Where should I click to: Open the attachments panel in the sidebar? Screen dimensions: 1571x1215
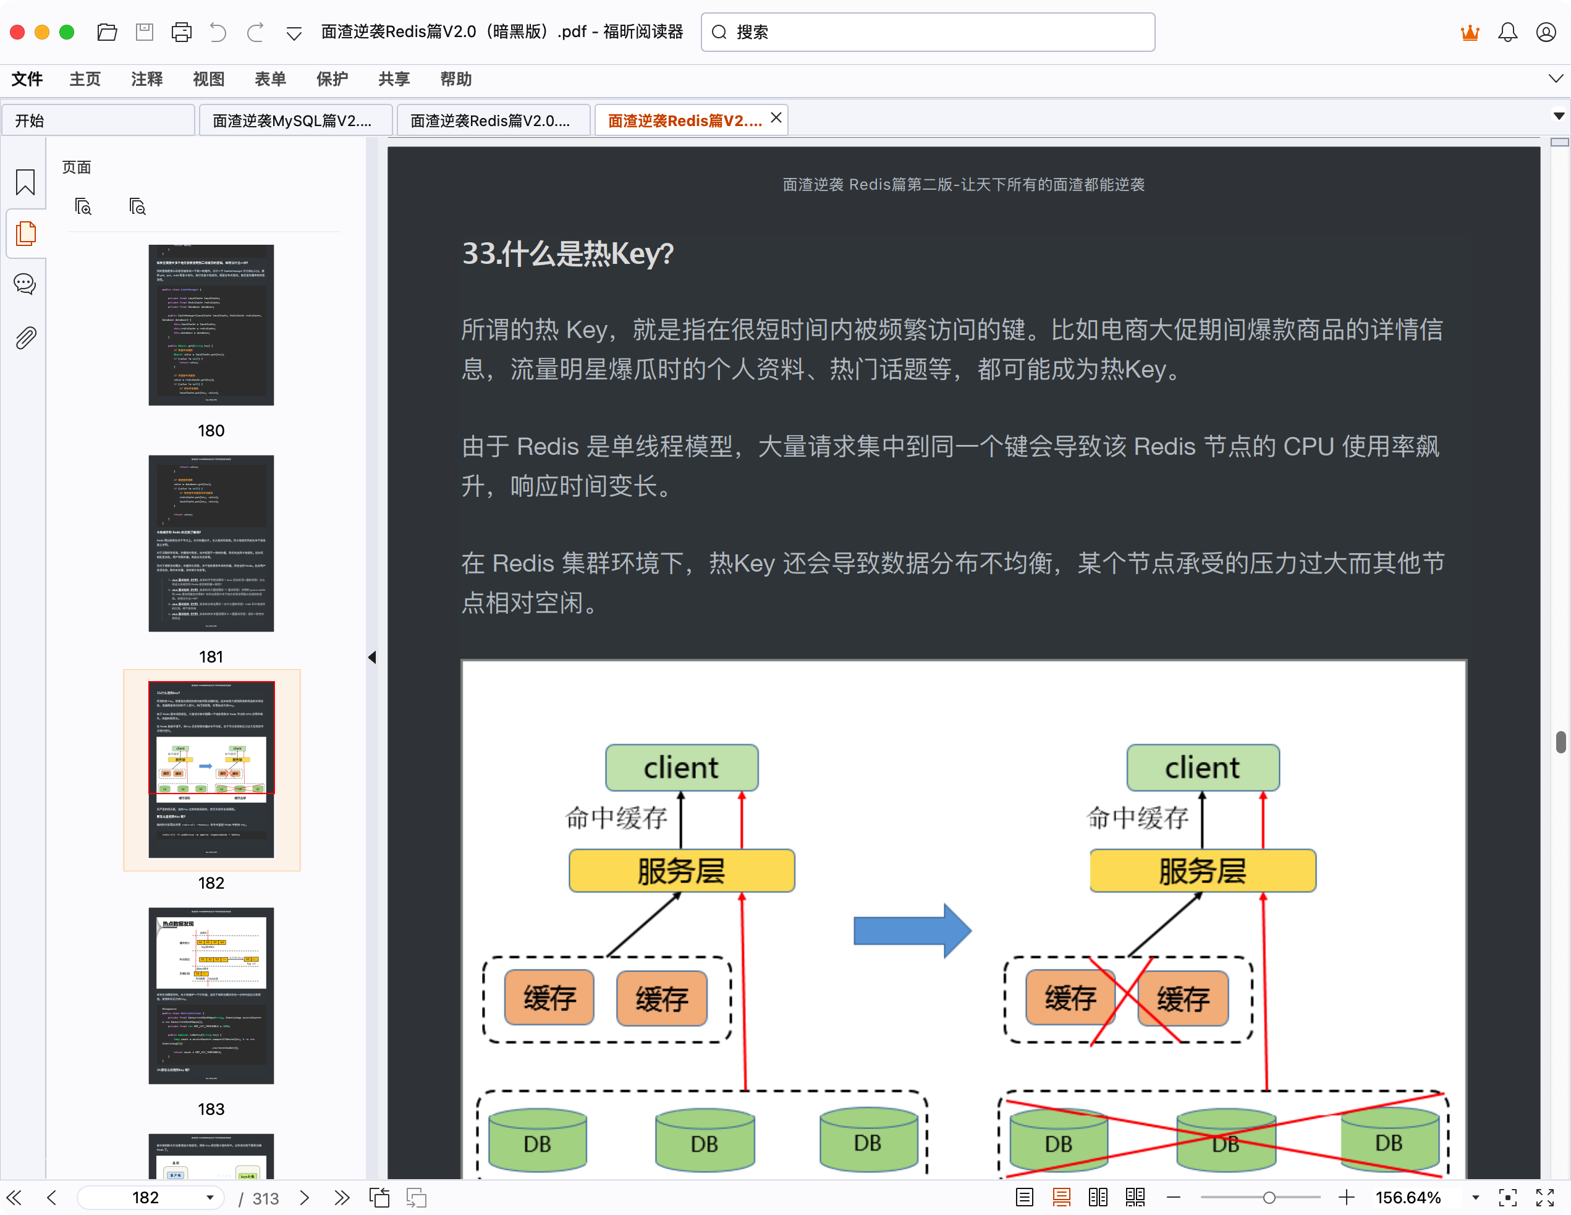[26, 337]
